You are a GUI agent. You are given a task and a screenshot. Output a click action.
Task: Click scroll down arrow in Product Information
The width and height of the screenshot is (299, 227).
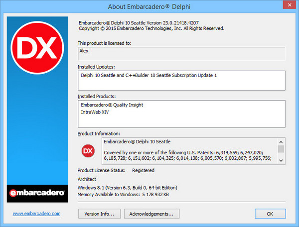[x=281, y=160]
